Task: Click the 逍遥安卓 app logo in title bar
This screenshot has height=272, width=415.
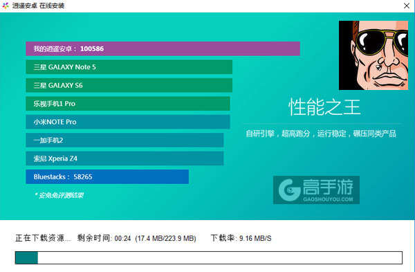Action: click(6, 6)
